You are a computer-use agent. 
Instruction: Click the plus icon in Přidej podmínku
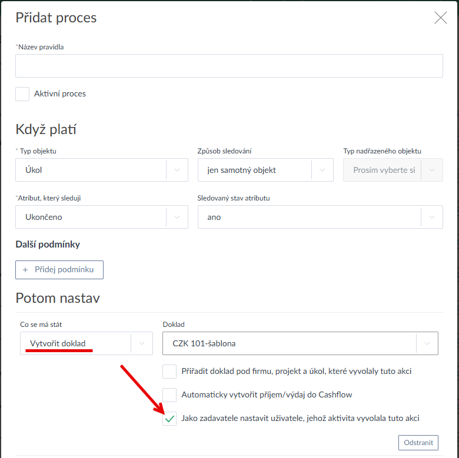point(25,269)
